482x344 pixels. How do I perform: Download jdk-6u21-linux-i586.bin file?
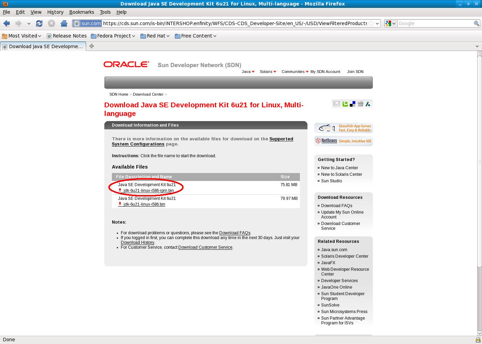[144, 204]
